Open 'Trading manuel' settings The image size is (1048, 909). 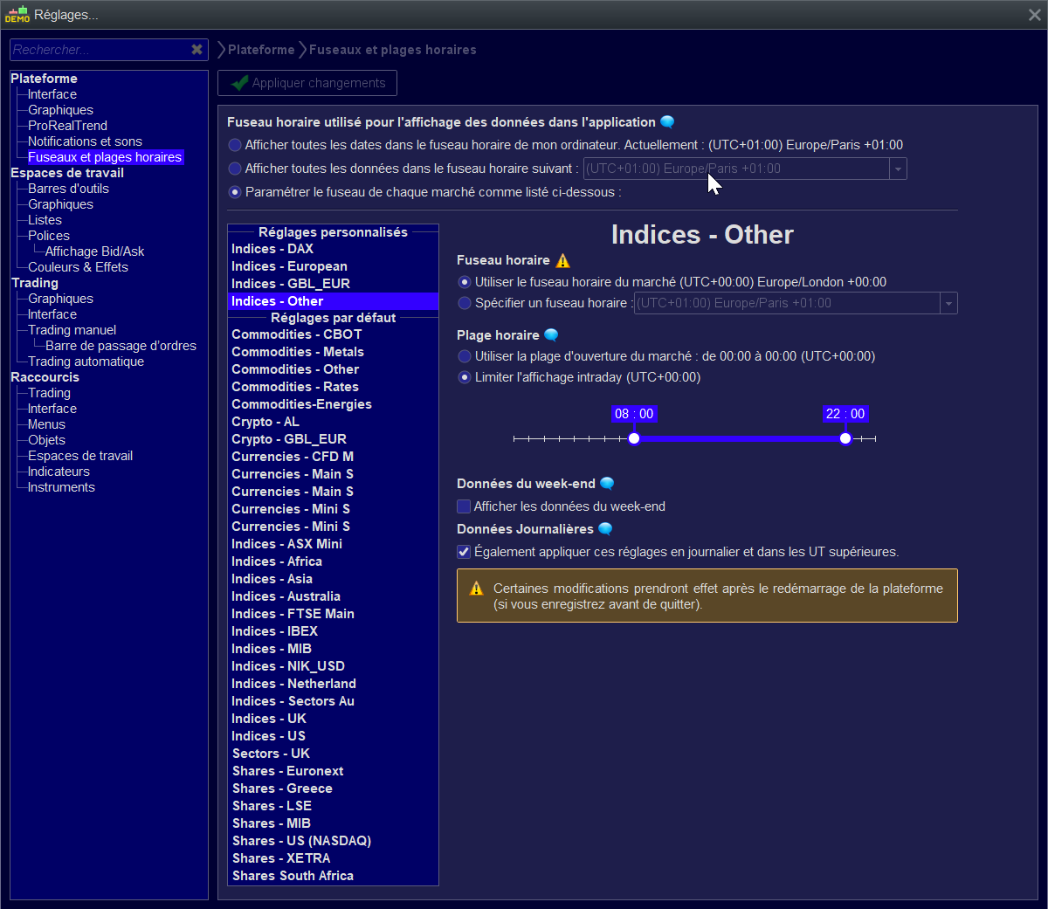72,330
